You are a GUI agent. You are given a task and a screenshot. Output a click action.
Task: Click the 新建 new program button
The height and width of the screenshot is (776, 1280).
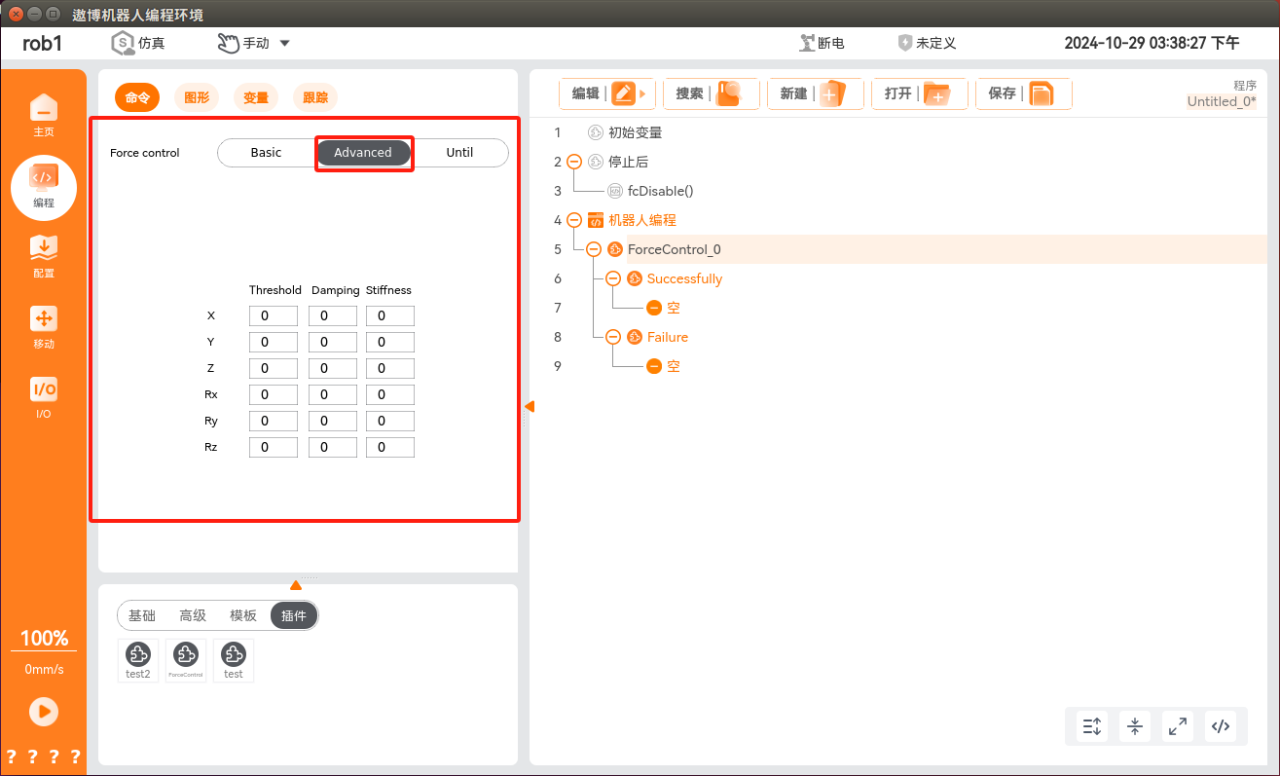coord(815,93)
